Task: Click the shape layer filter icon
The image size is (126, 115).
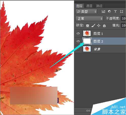Action: tap(121, 11)
